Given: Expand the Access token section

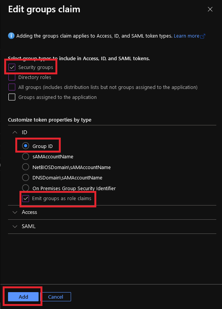Looking at the screenshot, I should (15, 212).
